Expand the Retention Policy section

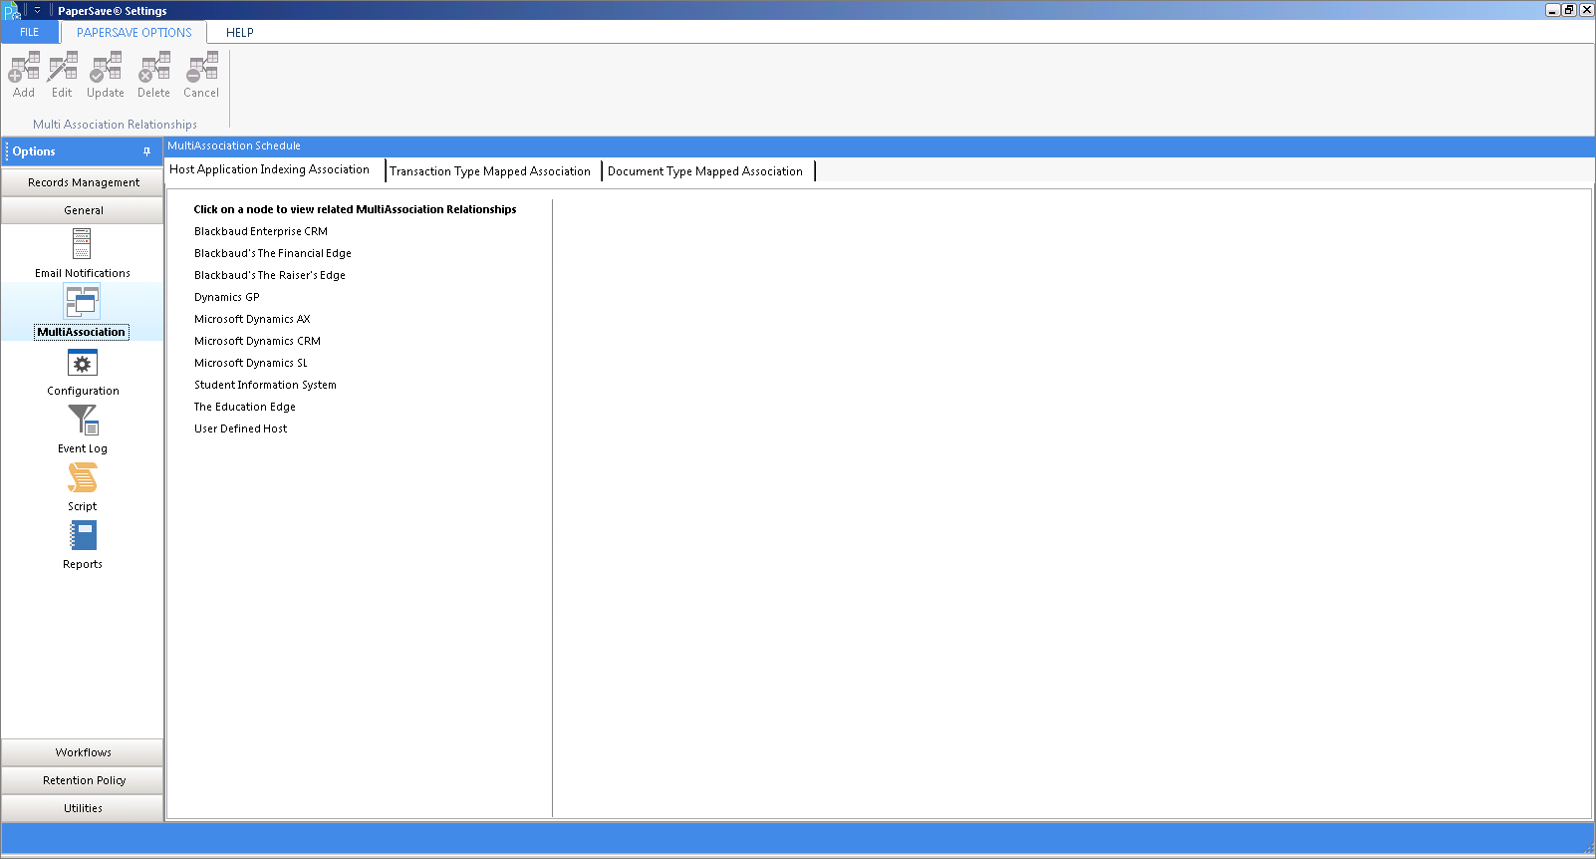(83, 780)
